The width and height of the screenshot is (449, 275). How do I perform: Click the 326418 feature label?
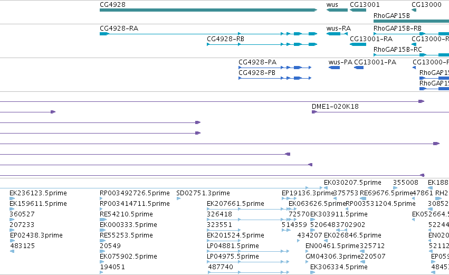219,214
